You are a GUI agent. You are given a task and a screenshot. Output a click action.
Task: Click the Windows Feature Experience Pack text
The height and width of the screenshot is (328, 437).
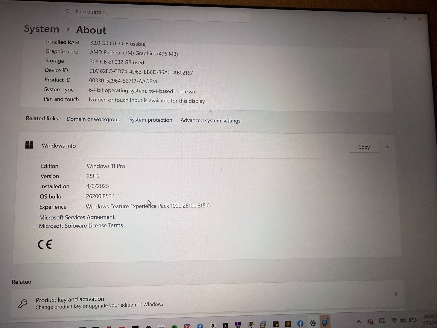tap(148, 206)
